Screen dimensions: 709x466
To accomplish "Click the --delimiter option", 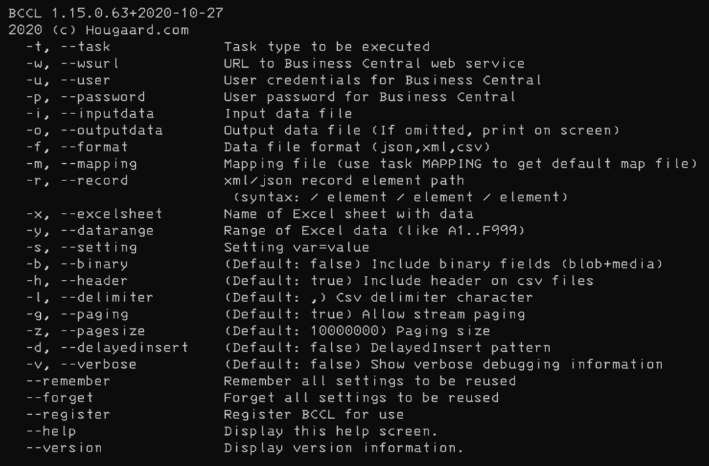I will (x=89, y=297).
